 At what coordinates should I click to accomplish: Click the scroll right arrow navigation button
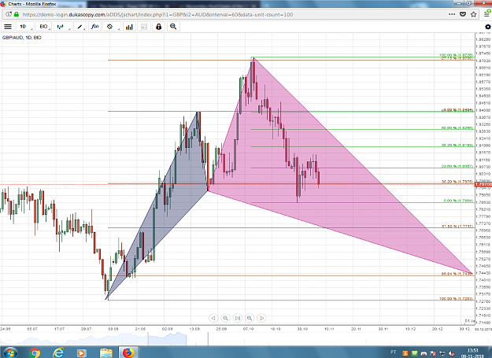(x=261, y=318)
